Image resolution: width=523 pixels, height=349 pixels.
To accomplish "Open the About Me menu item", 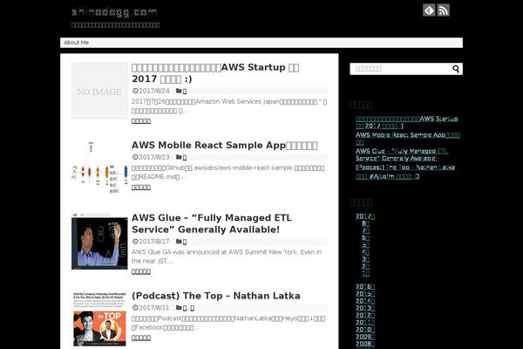I will point(76,43).
